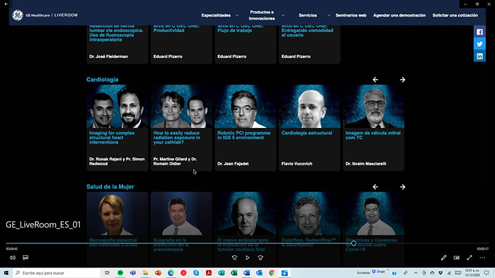This screenshot has width=495, height=278.
Task: Show hidden system tray icons
Action: (416, 273)
